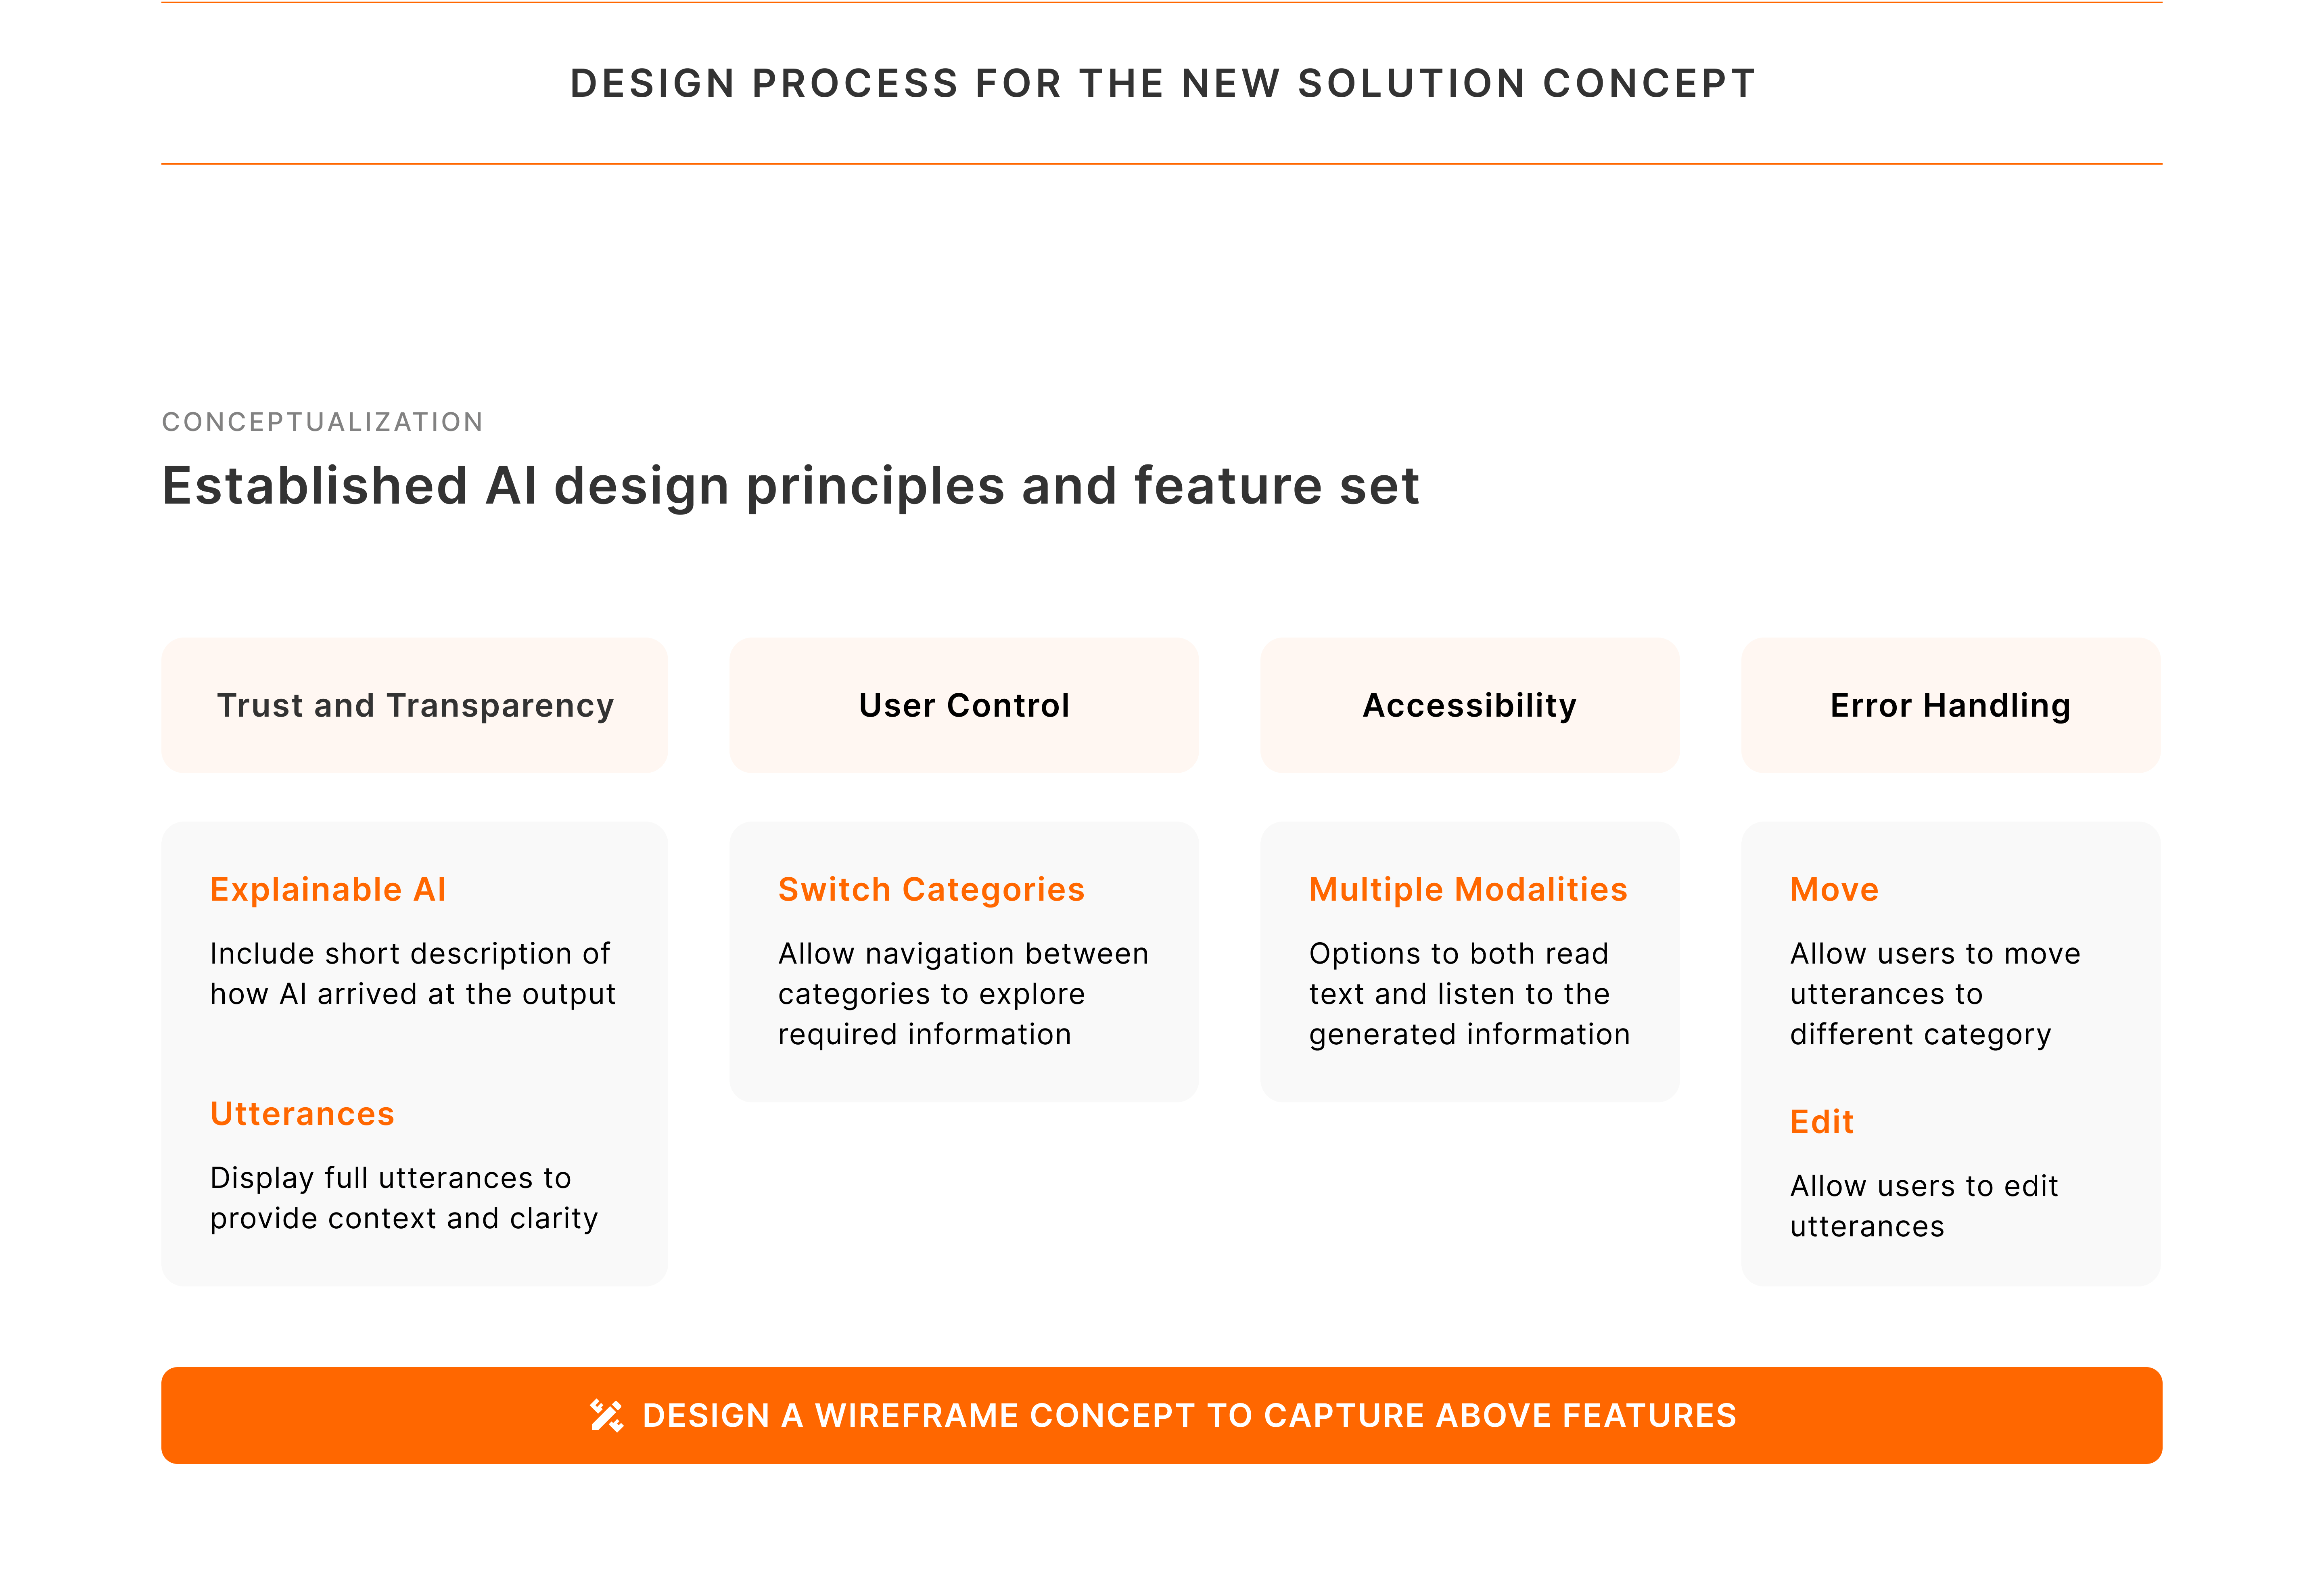Click the Switch Categories heading
2324x1585 pixels.
[x=930, y=889]
